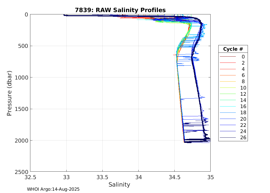The width and height of the screenshot is (270, 193).
Task: Click the 'Pressure (dbar)' y-axis label
Action: [x=10, y=93]
